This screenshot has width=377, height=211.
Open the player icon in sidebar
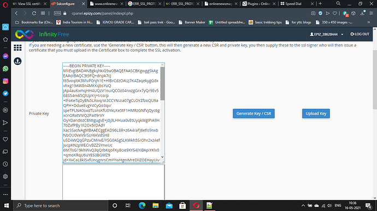point(5,110)
